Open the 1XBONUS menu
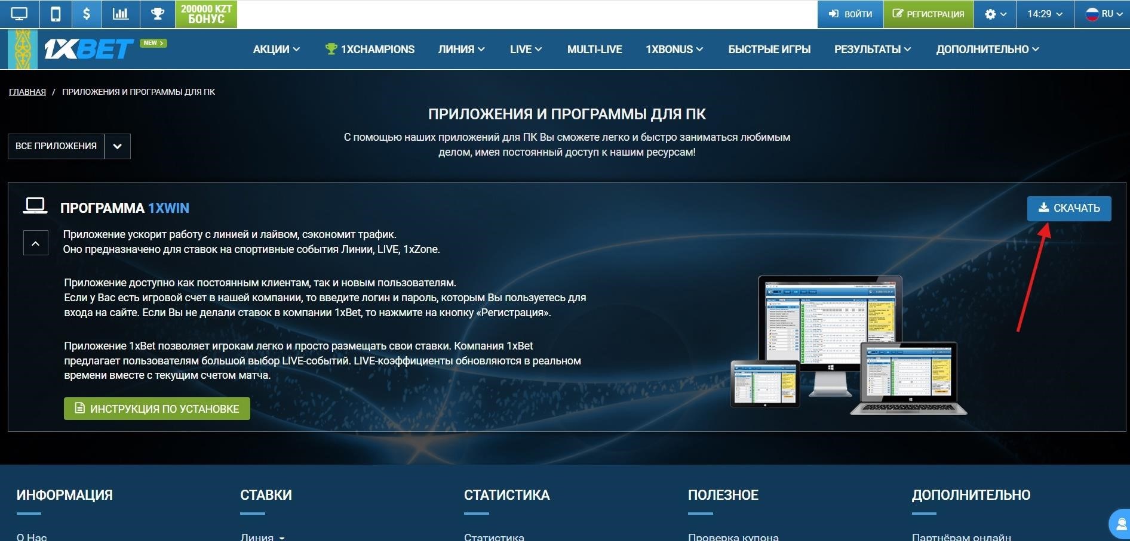 (674, 50)
